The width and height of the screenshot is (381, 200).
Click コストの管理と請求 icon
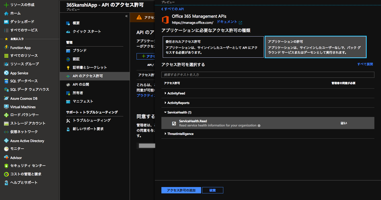[x=6, y=174]
